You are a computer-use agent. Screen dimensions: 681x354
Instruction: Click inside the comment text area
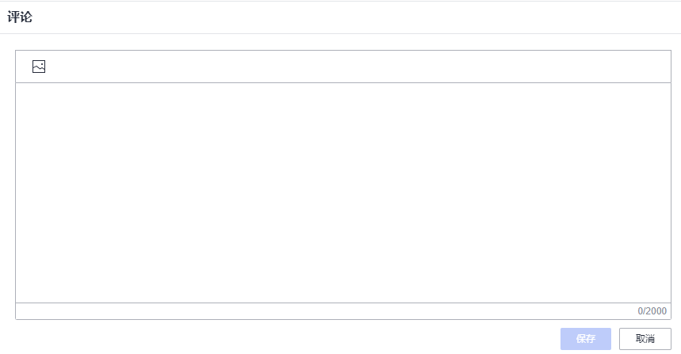pyautogui.click(x=342, y=192)
